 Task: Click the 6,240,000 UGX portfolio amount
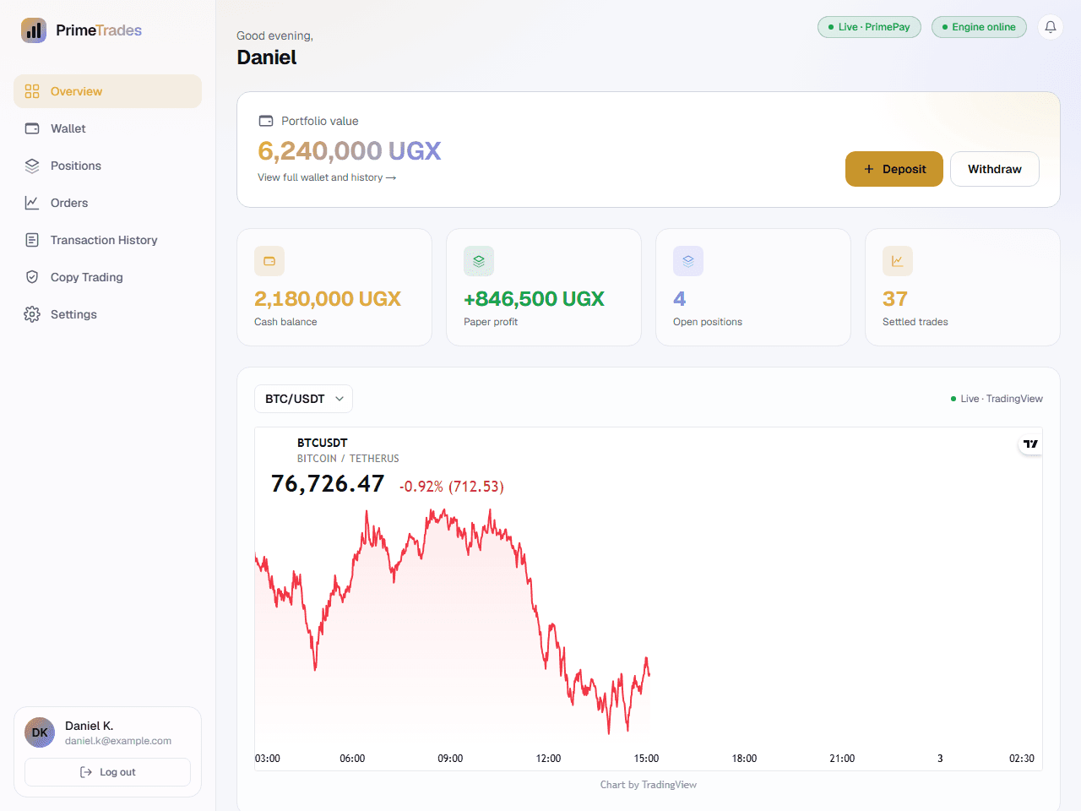(350, 150)
